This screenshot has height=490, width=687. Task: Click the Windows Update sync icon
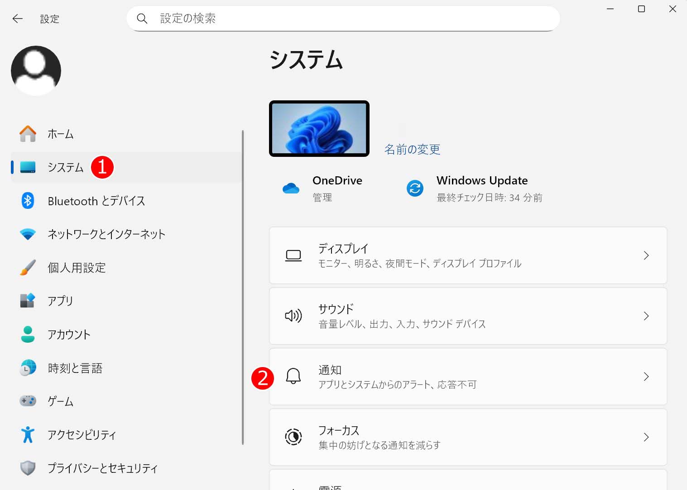tap(415, 188)
